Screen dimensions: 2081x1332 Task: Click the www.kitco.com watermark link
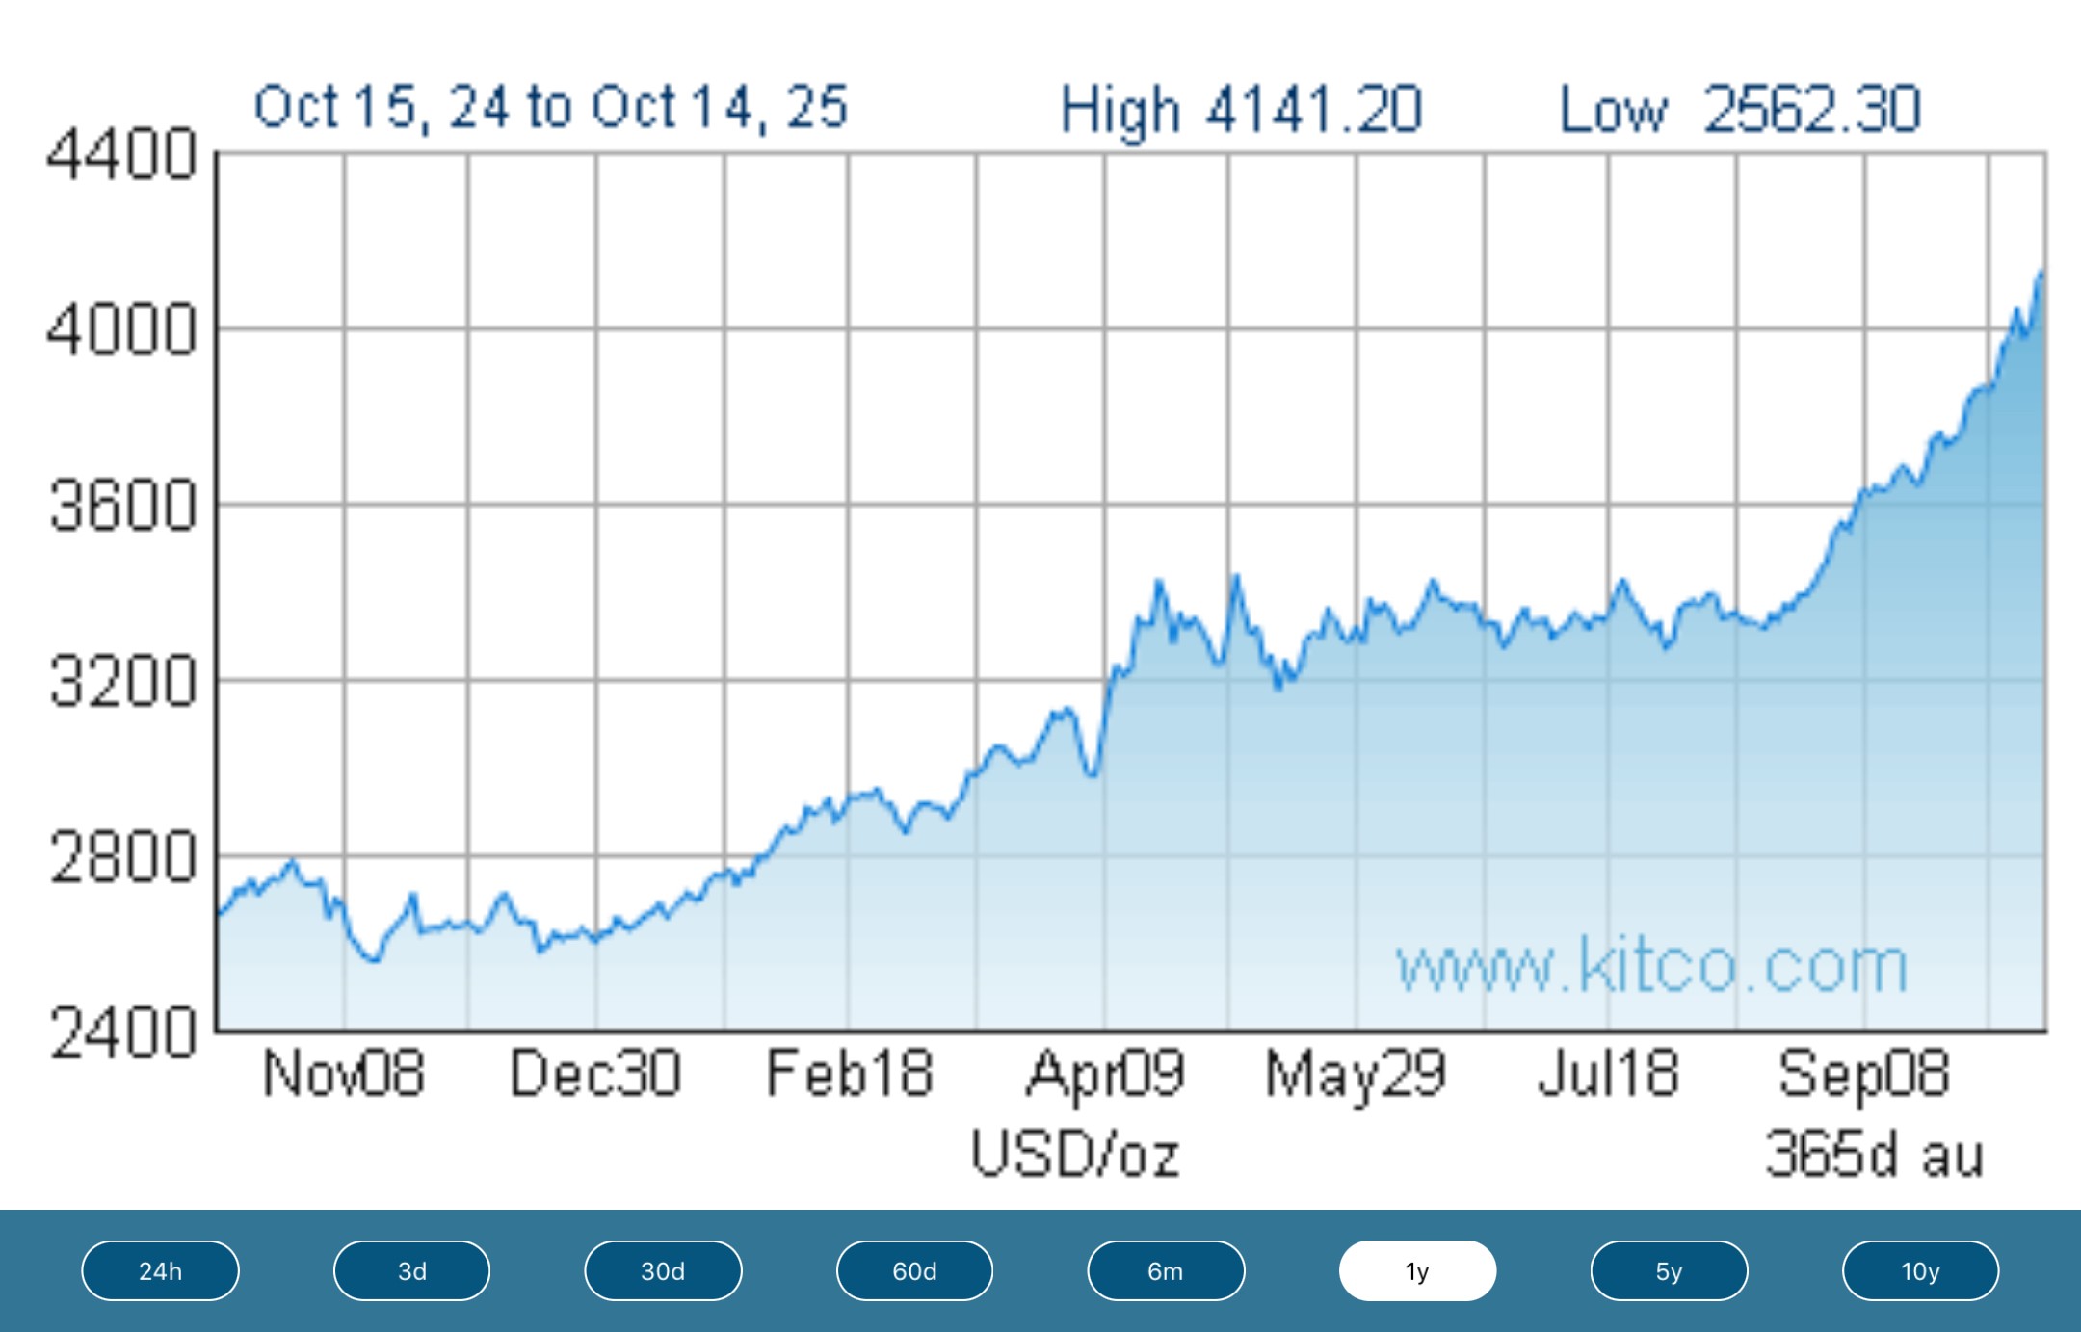1651,966
